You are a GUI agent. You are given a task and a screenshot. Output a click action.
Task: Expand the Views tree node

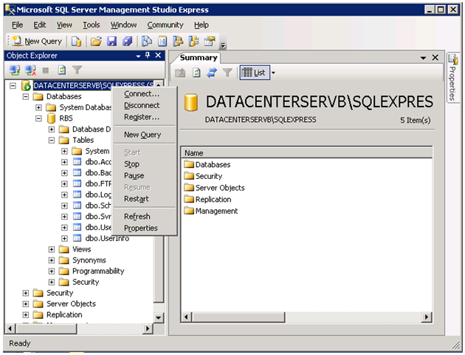click(x=52, y=249)
